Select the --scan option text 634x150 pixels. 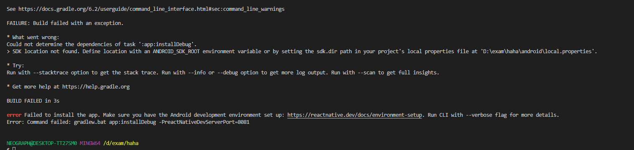pyautogui.click(x=366, y=73)
